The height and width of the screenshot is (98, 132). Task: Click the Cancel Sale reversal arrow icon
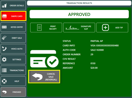[x=37, y=77]
